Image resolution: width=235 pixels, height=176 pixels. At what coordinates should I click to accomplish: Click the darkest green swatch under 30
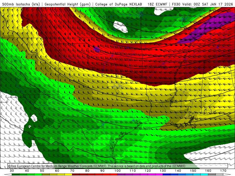16,175
